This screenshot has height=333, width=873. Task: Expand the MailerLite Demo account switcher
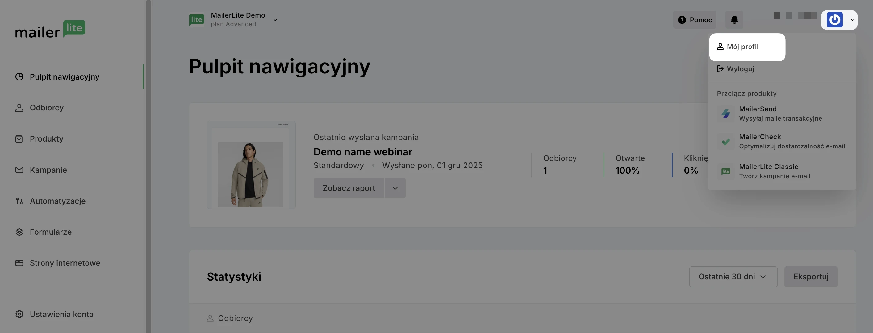point(275,20)
